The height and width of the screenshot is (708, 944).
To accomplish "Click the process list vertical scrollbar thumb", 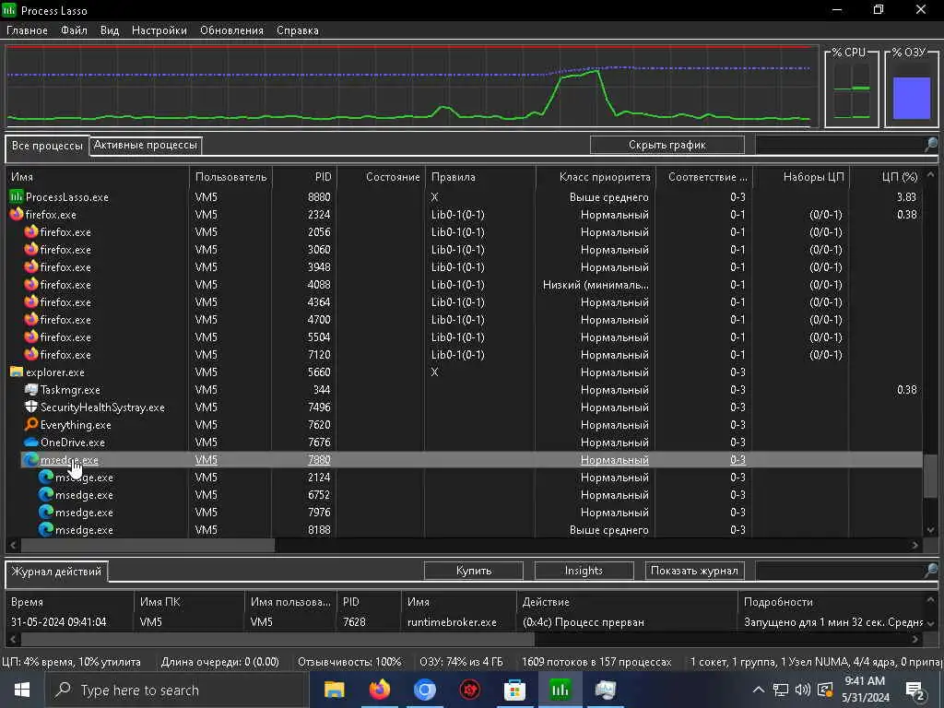I will [930, 476].
